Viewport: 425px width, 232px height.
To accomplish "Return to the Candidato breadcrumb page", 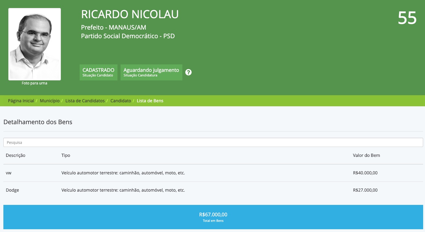I will point(121,101).
